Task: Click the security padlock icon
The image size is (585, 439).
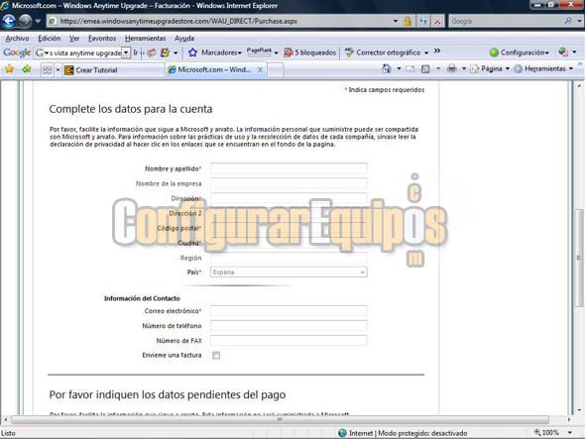Action: pyautogui.click(x=408, y=21)
